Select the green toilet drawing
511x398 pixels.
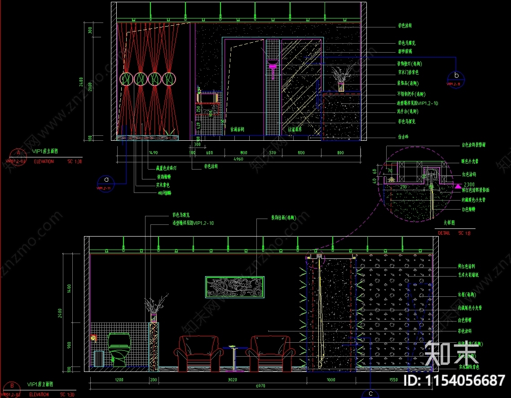119,349
